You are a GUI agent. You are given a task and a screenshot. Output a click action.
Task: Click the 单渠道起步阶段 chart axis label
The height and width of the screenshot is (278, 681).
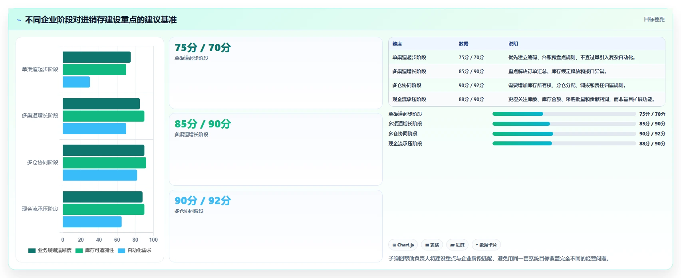click(40, 69)
